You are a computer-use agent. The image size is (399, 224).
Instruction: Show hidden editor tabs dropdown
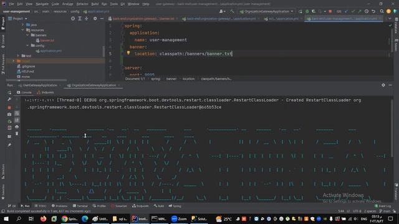tap(390, 19)
